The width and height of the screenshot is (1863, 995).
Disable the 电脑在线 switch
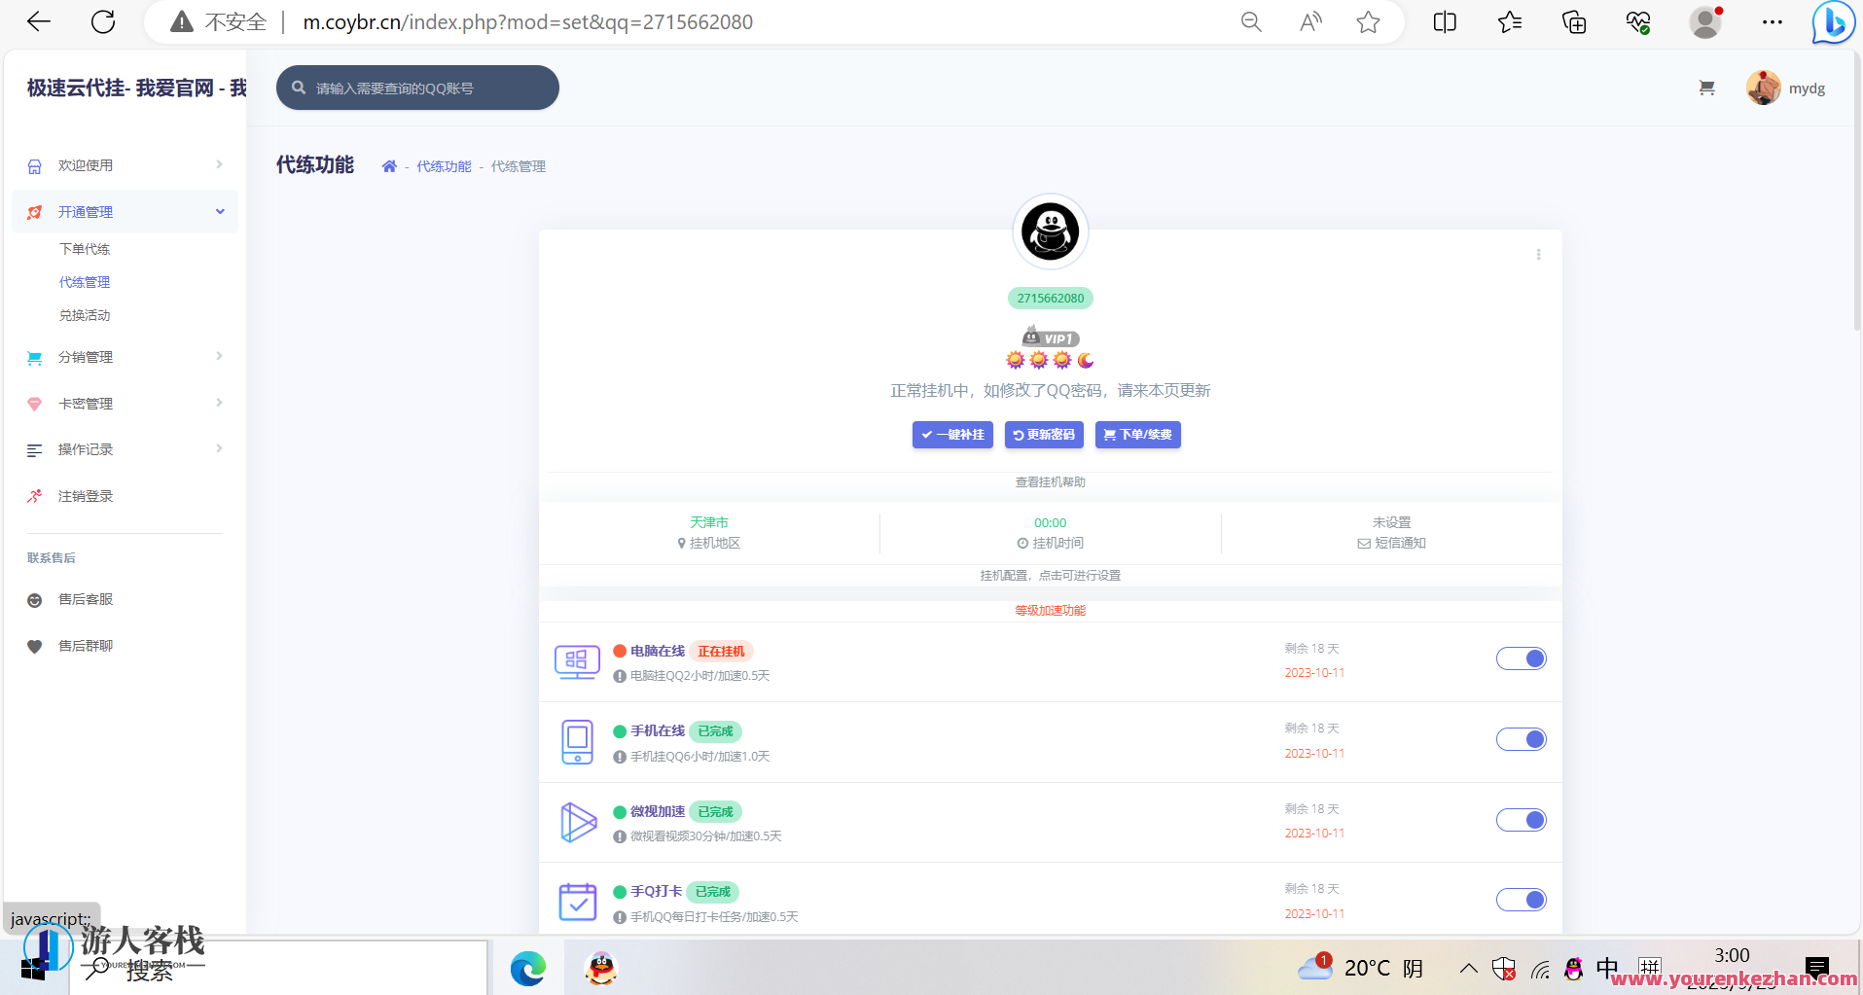point(1521,658)
